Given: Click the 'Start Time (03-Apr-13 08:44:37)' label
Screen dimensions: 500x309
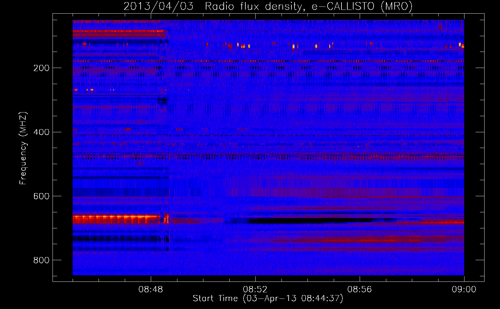Looking at the screenshot, I should 268,298.
